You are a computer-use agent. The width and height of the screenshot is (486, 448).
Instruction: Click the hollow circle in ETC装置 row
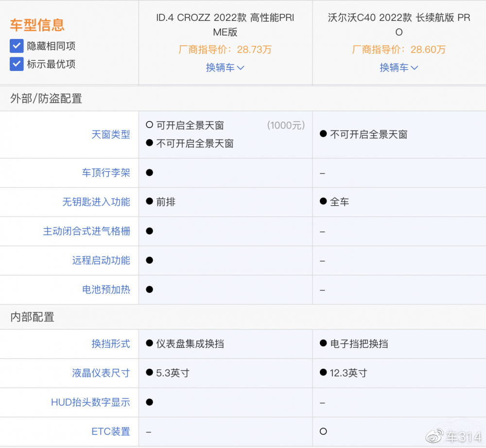point(322,431)
